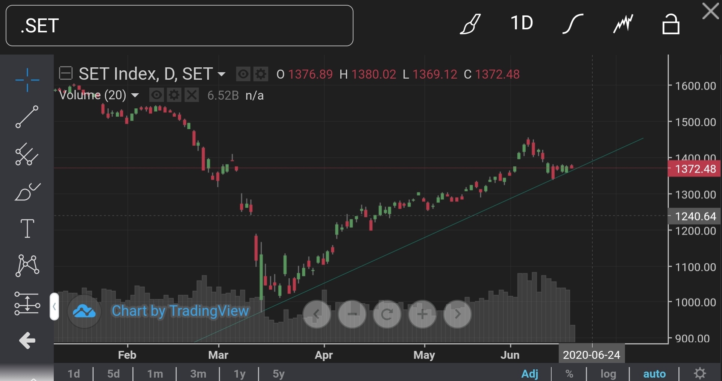Viewport: 722px width, 381px height.
Task: Toggle the Adj adjusted price option
Action: (x=529, y=374)
